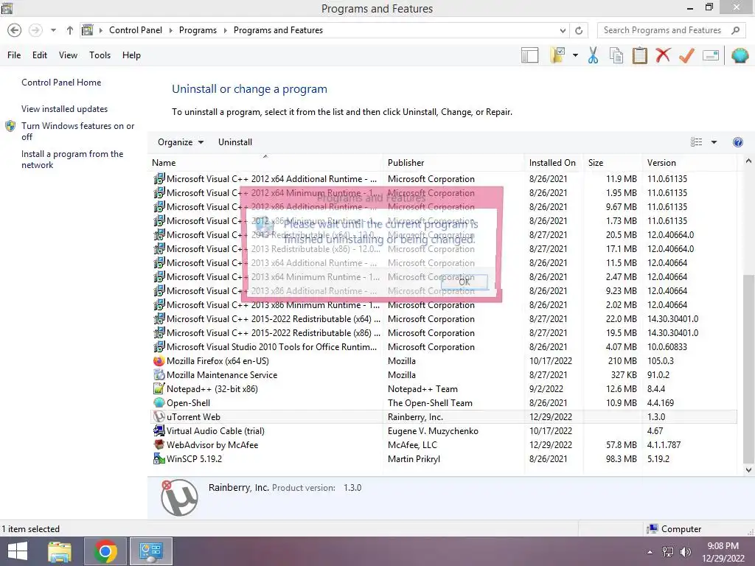Sort by the Version column header
The width and height of the screenshot is (755, 566).
(689, 163)
